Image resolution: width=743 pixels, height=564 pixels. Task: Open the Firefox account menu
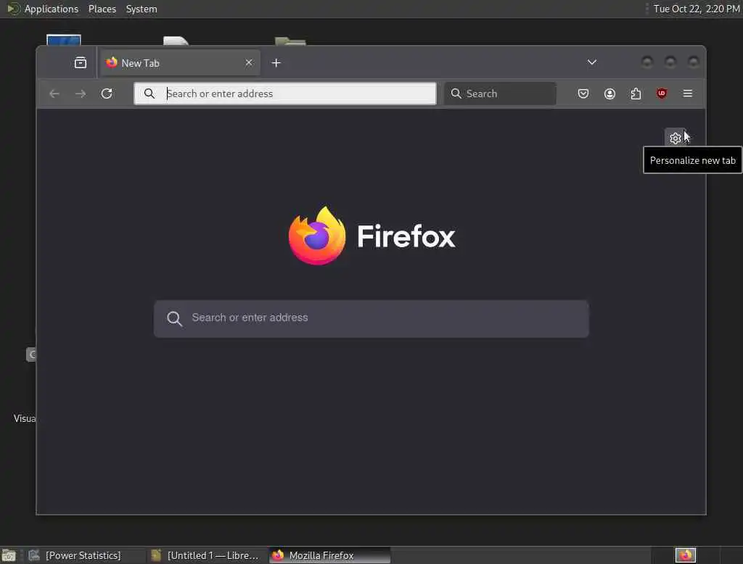coord(609,94)
